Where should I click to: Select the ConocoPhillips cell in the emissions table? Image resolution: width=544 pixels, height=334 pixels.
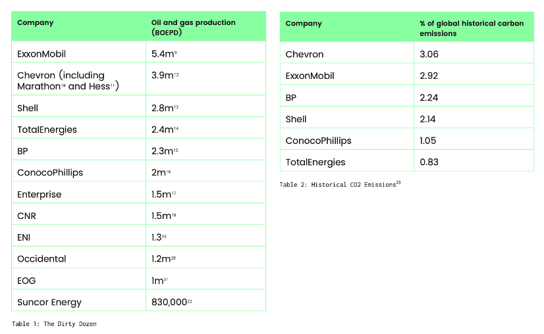(318, 141)
